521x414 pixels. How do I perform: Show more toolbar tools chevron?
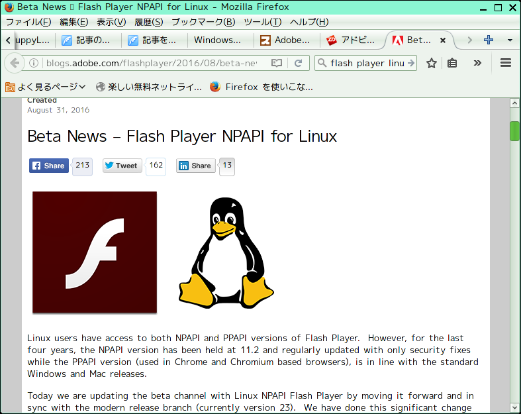(x=477, y=63)
